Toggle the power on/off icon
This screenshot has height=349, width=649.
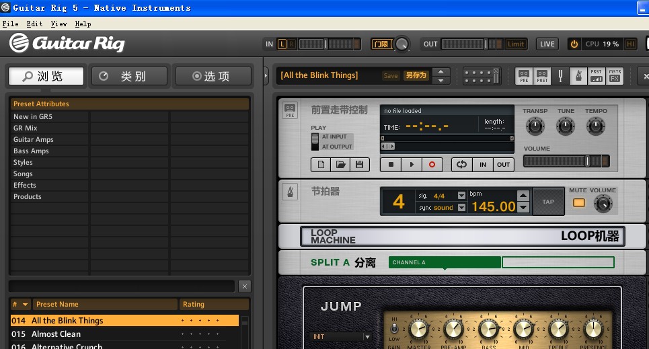point(574,44)
